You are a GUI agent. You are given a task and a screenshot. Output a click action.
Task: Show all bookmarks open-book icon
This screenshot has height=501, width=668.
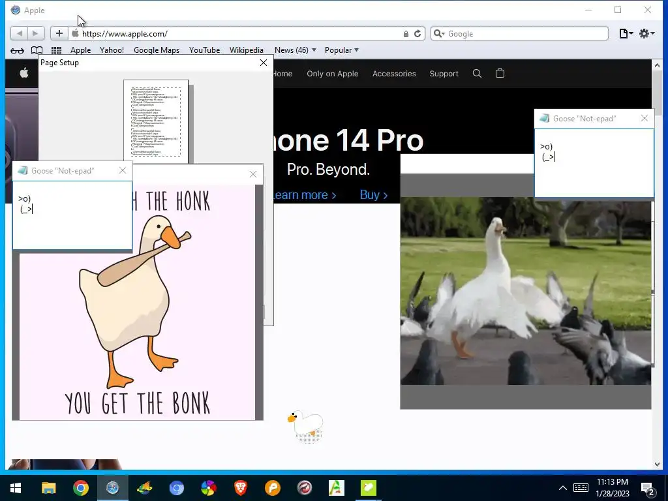tap(37, 50)
